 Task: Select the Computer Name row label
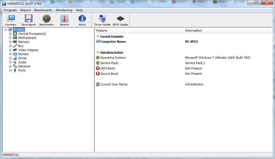click(113, 41)
